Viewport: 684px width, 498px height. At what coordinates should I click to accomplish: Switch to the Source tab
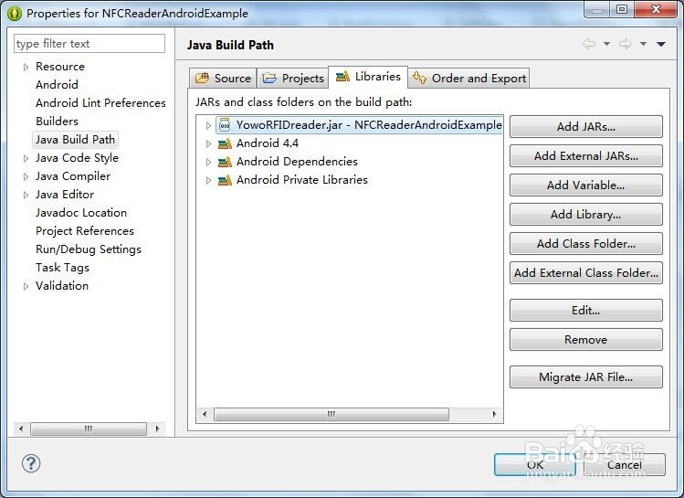pyautogui.click(x=223, y=78)
